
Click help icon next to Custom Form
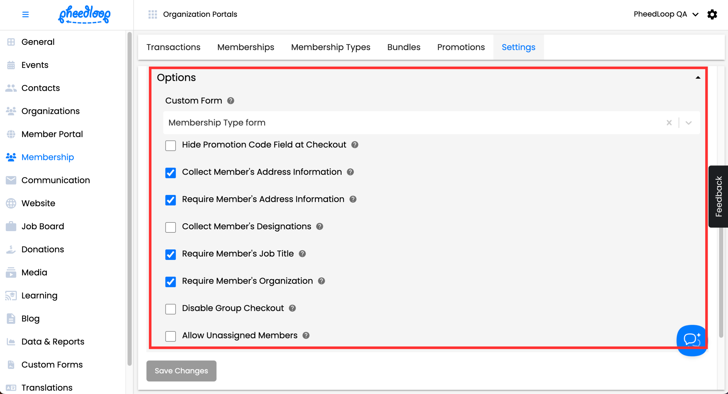tap(231, 101)
